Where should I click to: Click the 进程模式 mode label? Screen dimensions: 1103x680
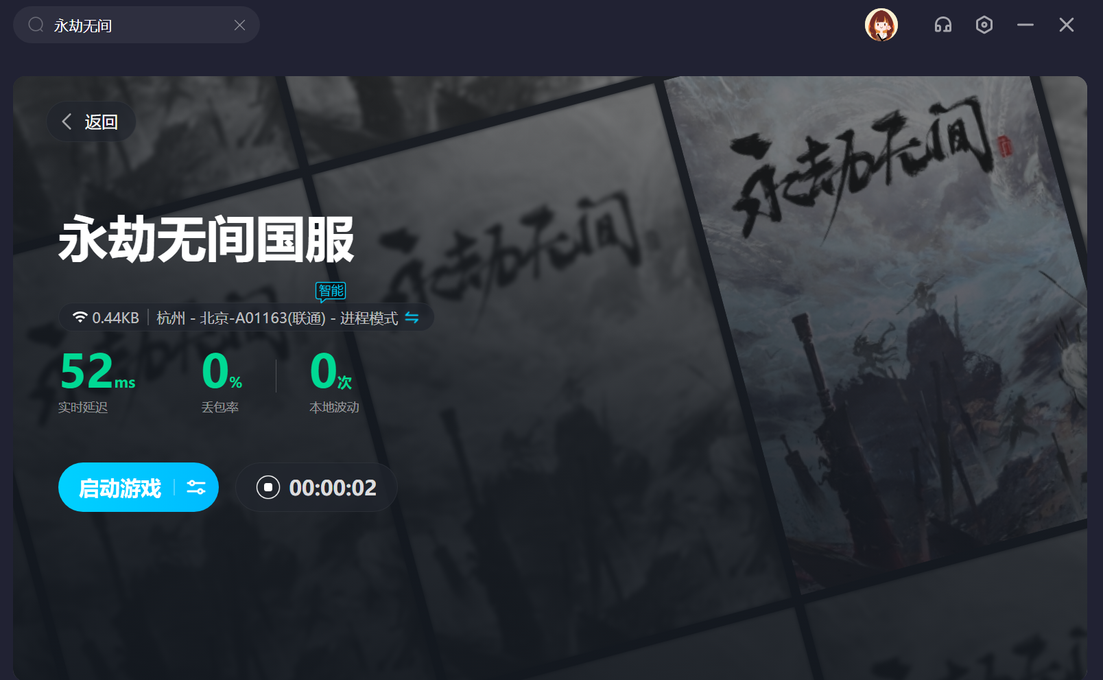[369, 318]
